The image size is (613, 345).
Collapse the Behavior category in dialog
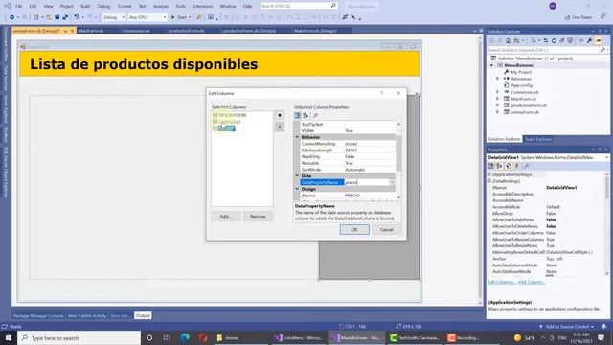click(x=297, y=137)
